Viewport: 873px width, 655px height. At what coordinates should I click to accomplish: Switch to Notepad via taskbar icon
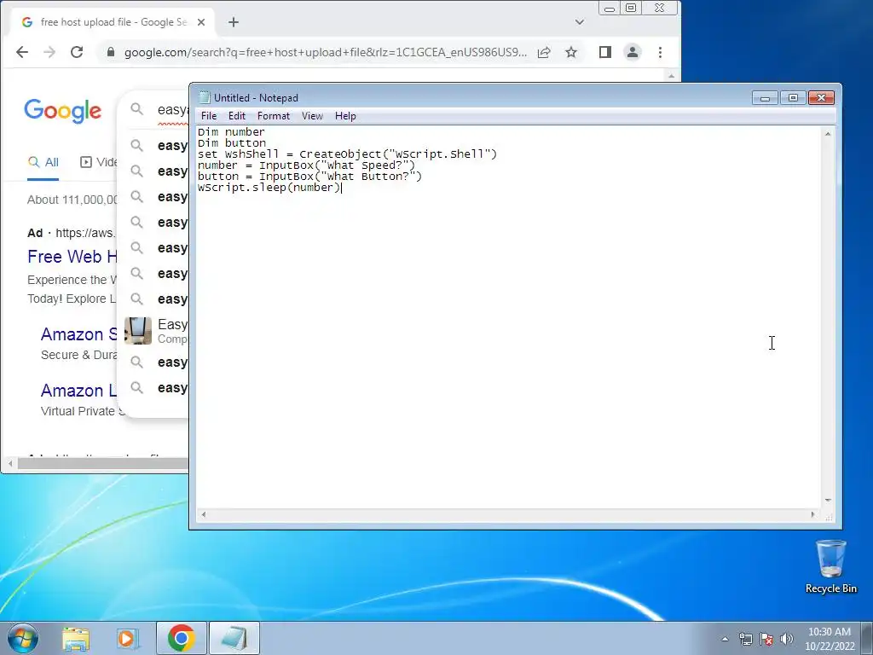234,638
